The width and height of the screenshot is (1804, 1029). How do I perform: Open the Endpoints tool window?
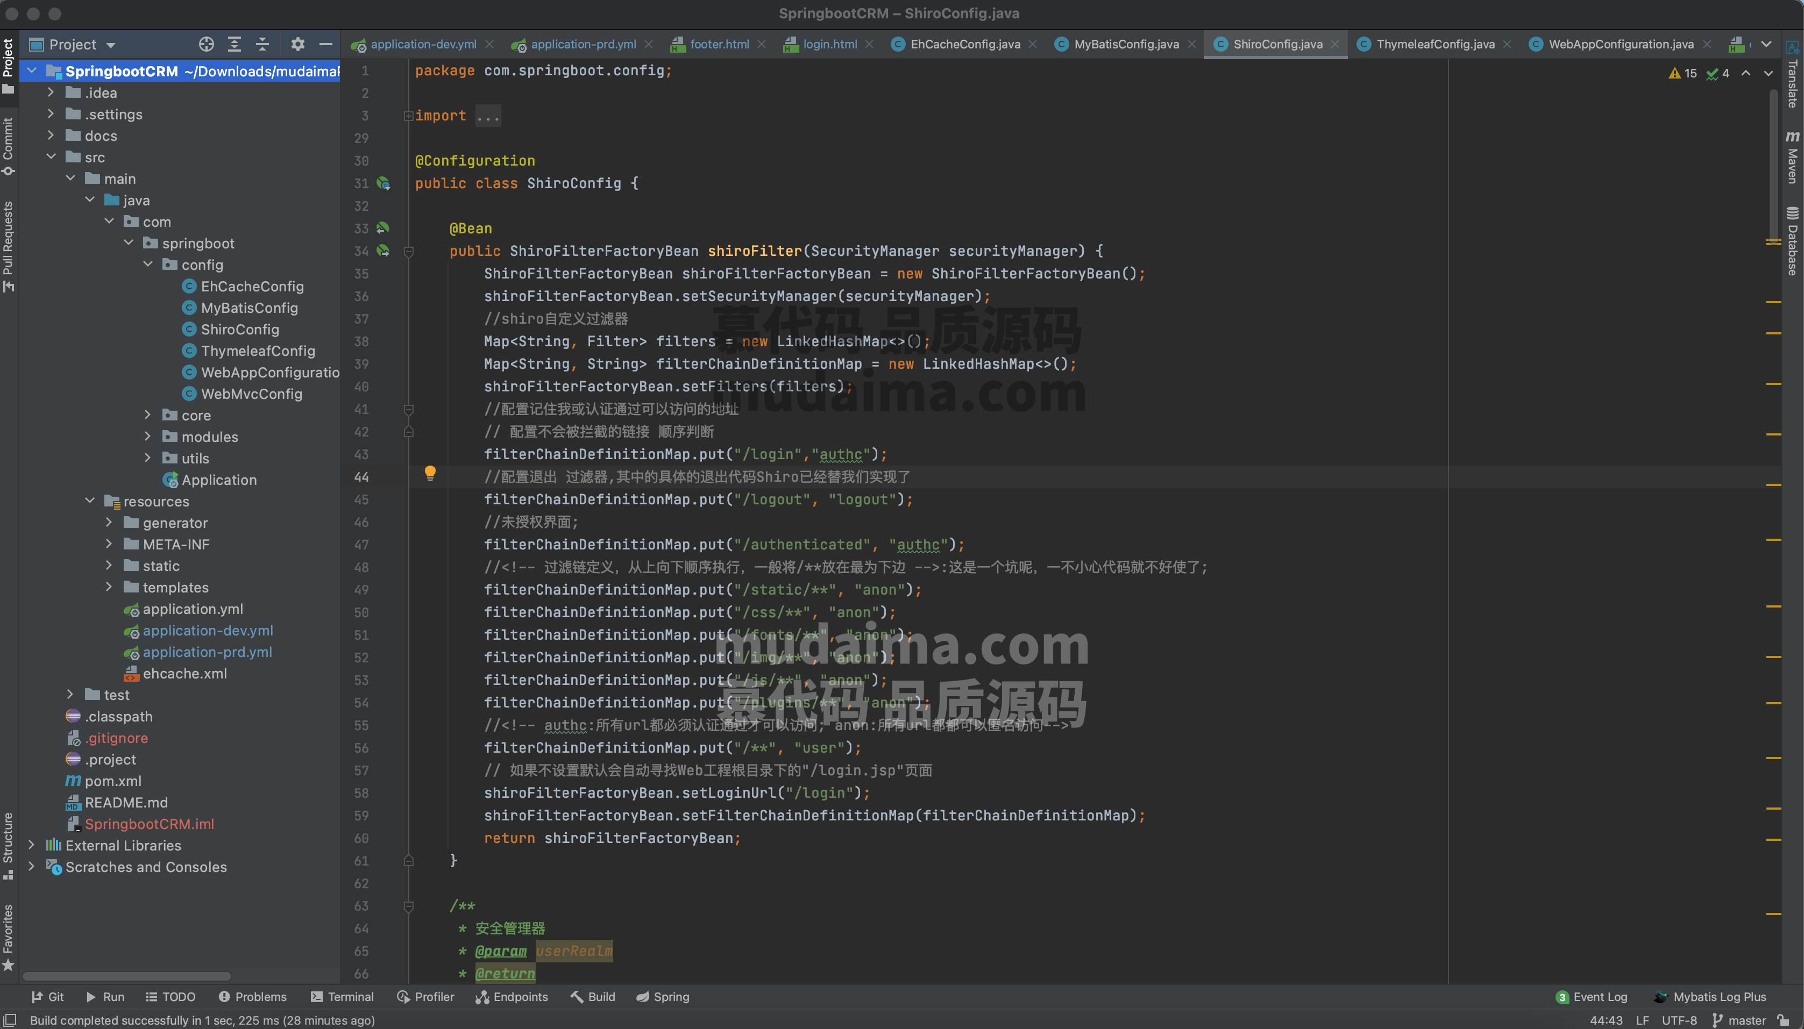(x=512, y=997)
